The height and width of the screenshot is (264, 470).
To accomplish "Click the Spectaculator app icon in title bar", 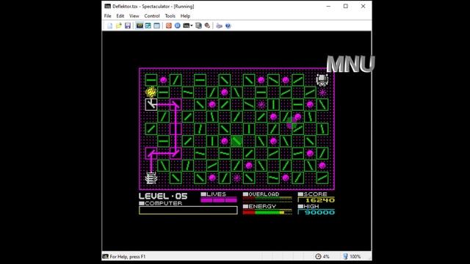I will pyautogui.click(x=108, y=7).
